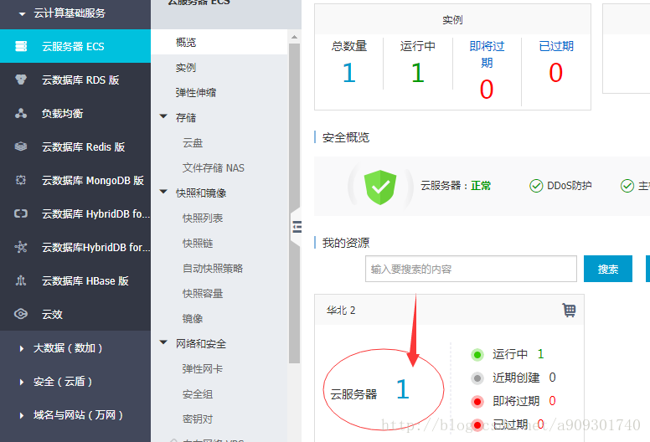Expand the 安全（云盾） category
Screen dimensions: 650x442
22,382
